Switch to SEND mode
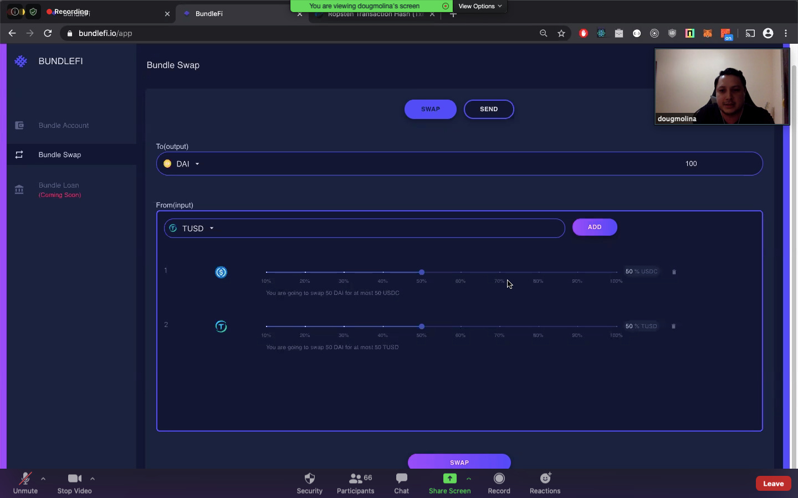This screenshot has height=498, width=798. [x=489, y=109]
